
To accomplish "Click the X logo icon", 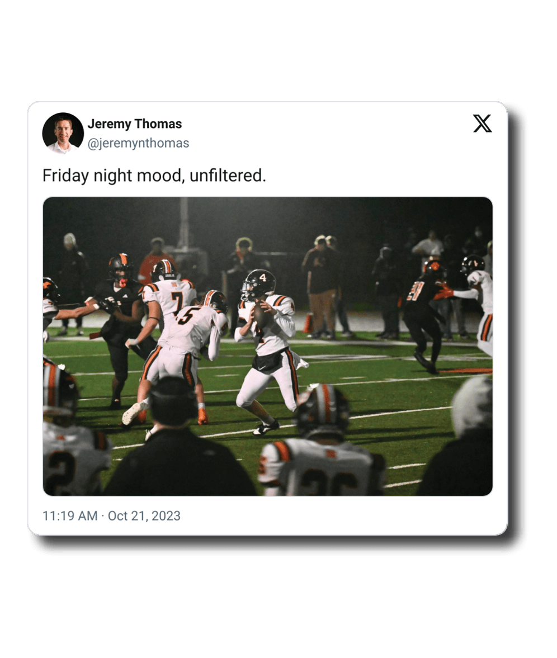I will tap(482, 124).
